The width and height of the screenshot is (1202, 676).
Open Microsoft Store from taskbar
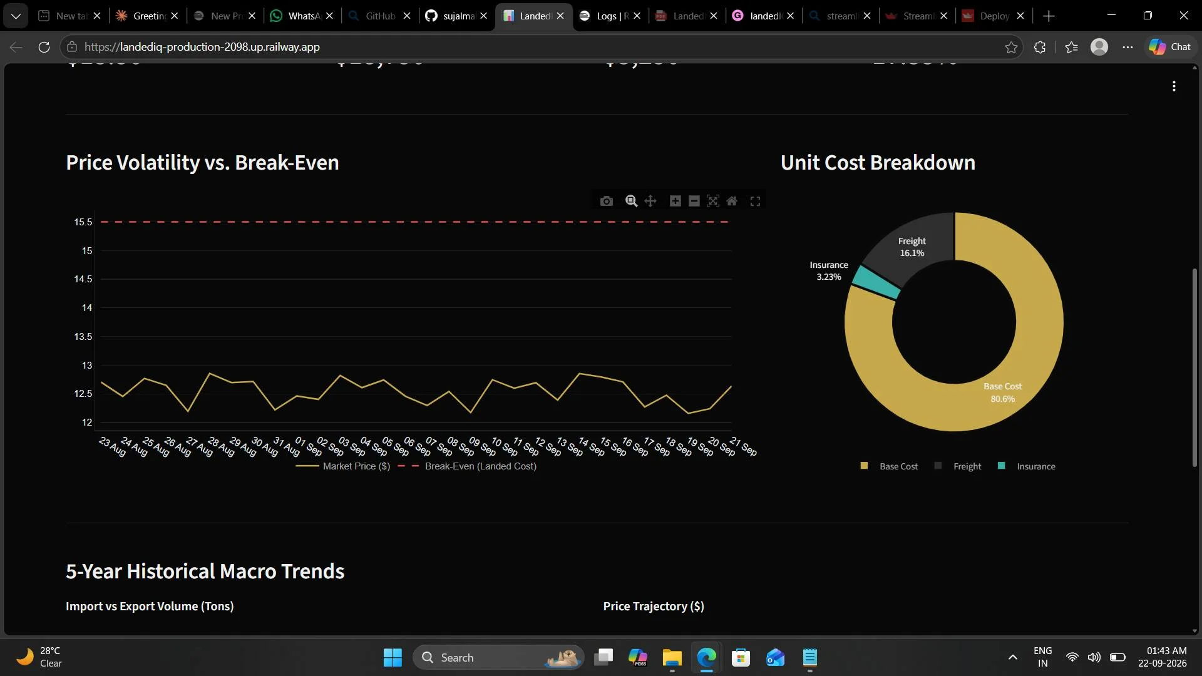pyautogui.click(x=741, y=657)
